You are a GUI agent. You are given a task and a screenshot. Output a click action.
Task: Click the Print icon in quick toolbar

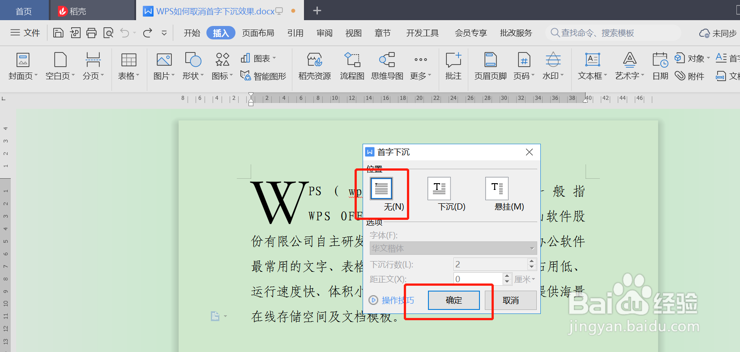coord(91,33)
